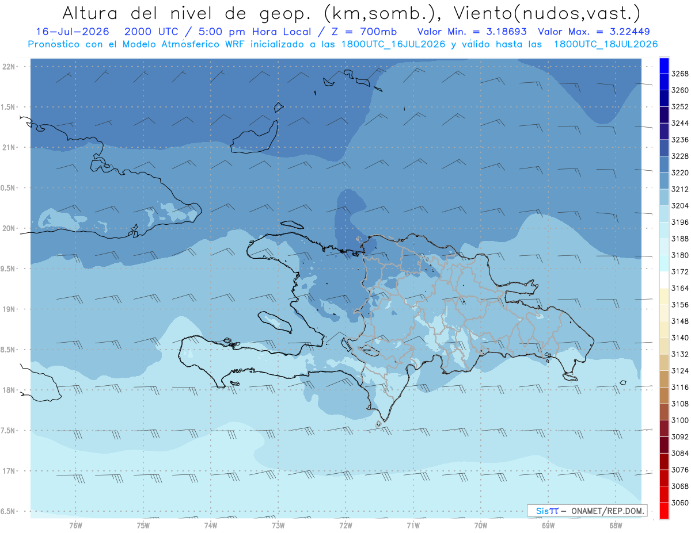Click the "ONAMET/REP.DOM." credit label
This screenshot has width=691, height=533.
click(x=607, y=511)
